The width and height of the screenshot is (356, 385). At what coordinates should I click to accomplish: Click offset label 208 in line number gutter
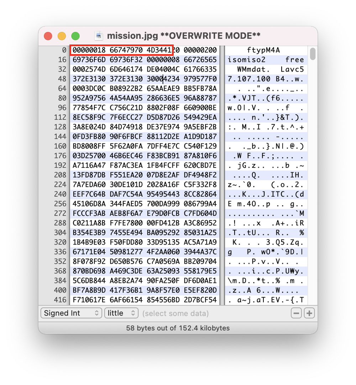(x=60, y=175)
